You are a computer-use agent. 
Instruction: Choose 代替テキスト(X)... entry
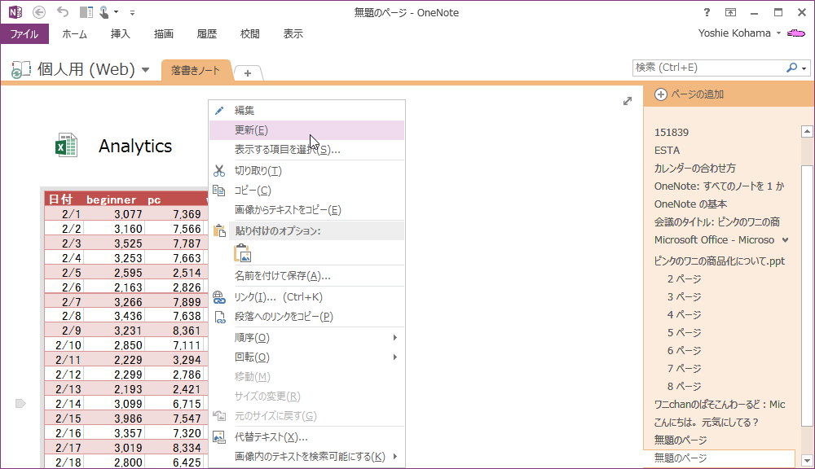point(306,436)
